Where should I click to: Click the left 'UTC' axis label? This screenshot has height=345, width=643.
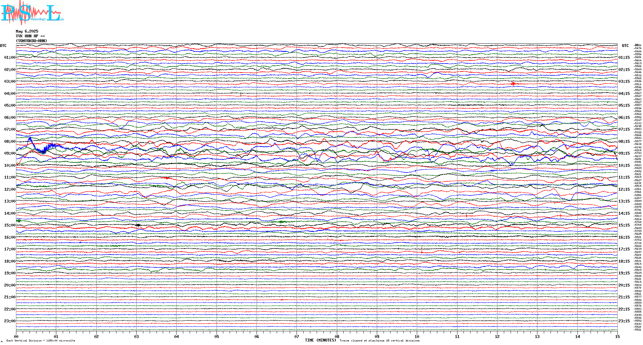pyautogui.click(x=3, y=46)
